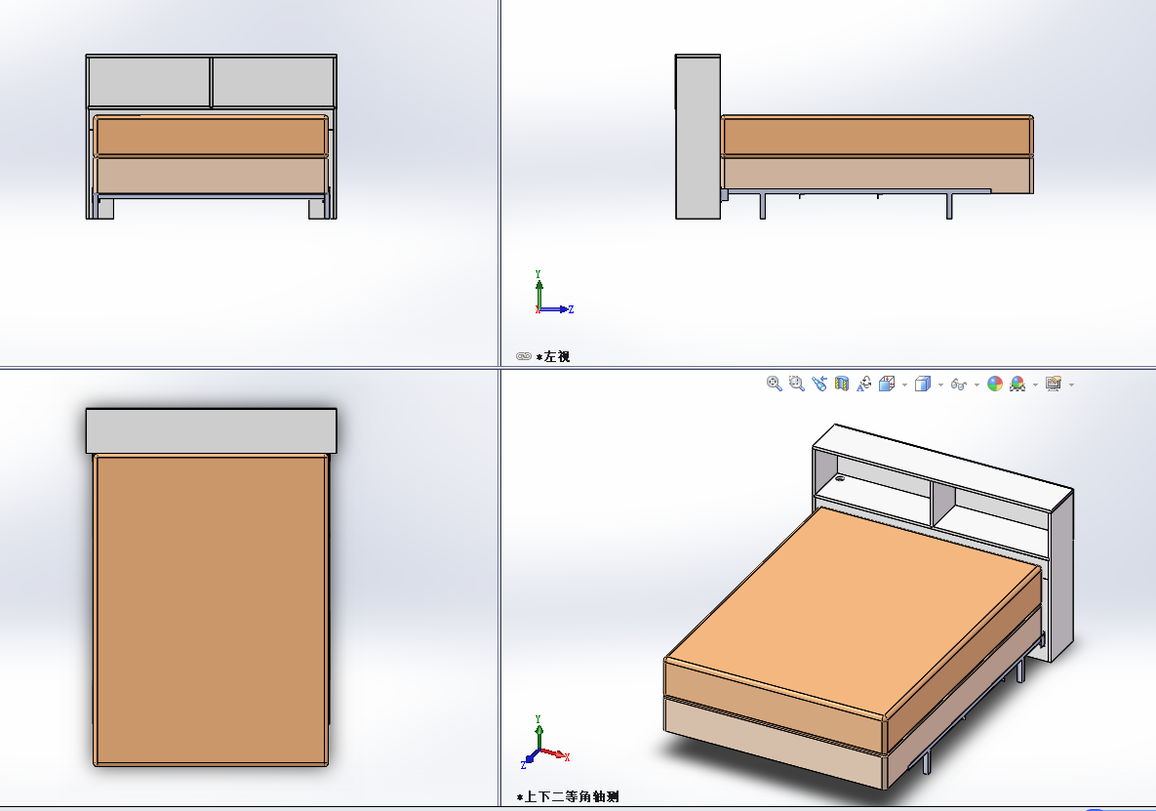Open the View Settings dropdown arrow
1156x811 pixels.
click(x=1071, y=385)
